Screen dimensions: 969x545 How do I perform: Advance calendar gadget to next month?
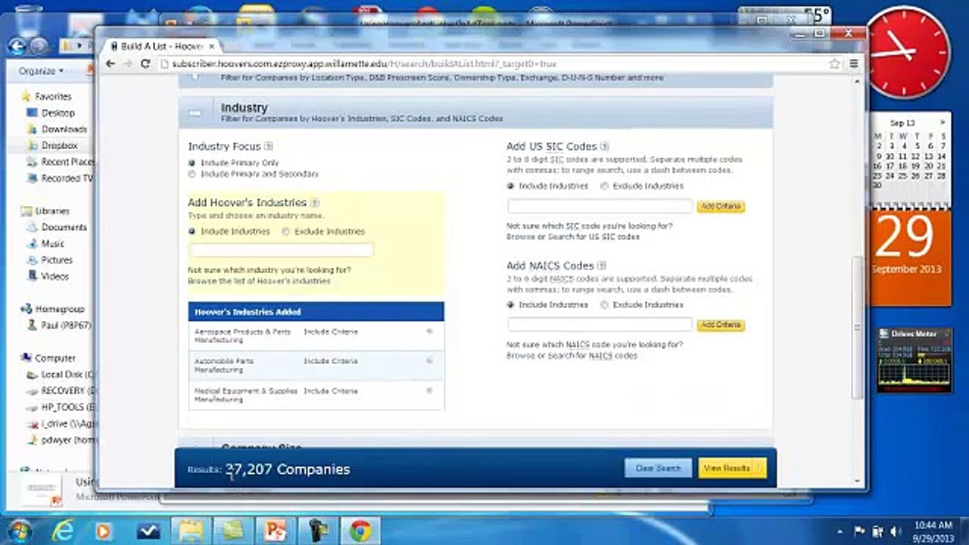pyautogui.click(x=943, y=123)
